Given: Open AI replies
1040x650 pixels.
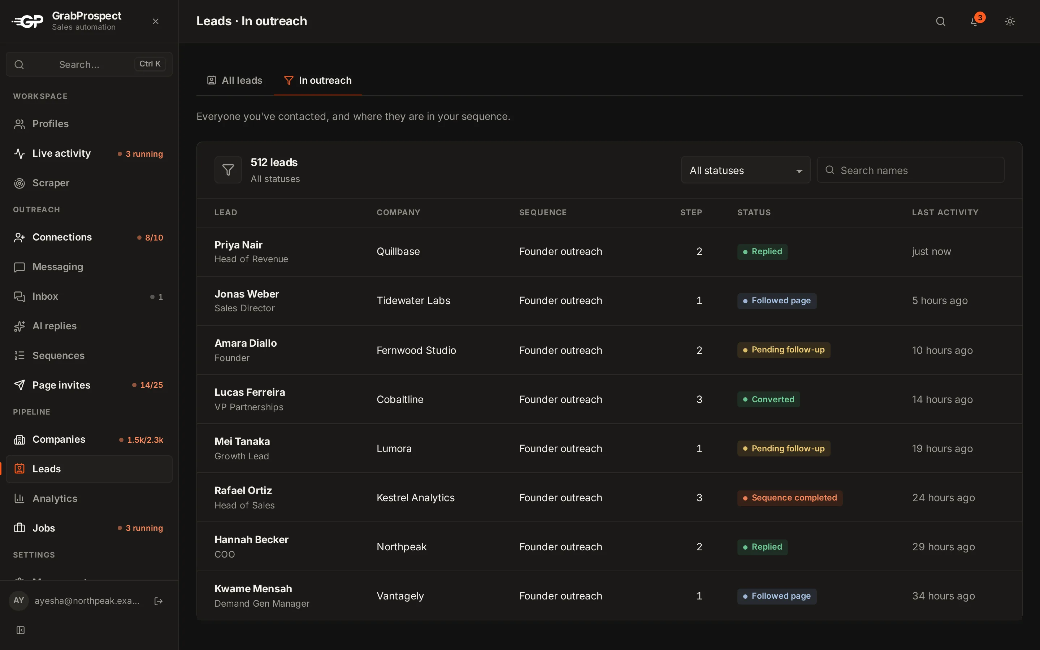Looking at the screenshot, I should point(89,326).
